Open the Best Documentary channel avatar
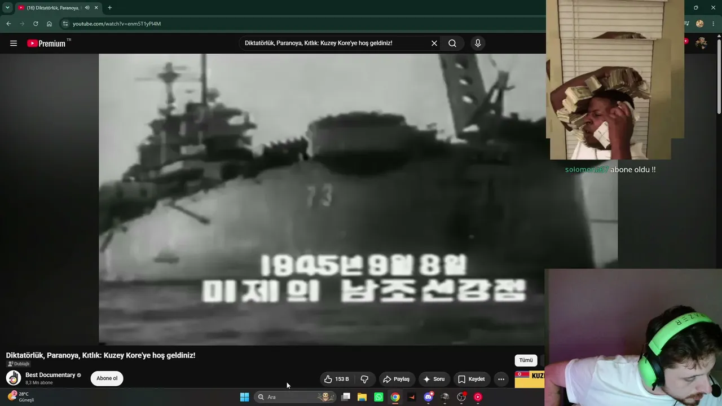Viewport: 722px width, 406px height. pos(14,378)
